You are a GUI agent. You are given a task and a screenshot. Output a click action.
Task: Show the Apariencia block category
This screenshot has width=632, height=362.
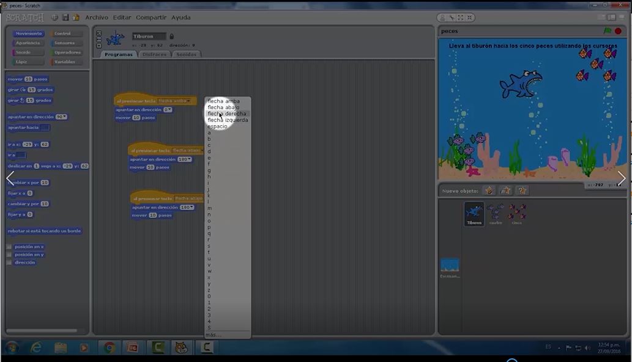[28, 43]
